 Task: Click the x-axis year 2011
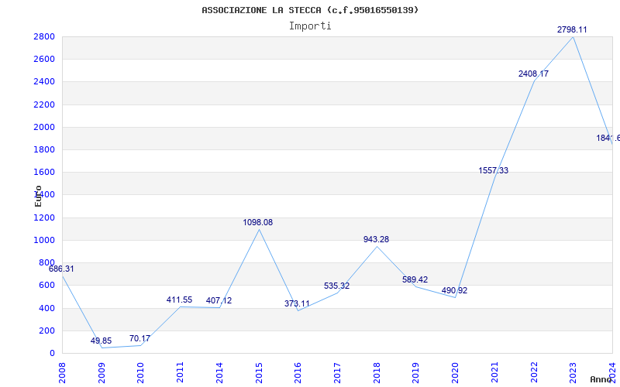(x=181, y=373)
